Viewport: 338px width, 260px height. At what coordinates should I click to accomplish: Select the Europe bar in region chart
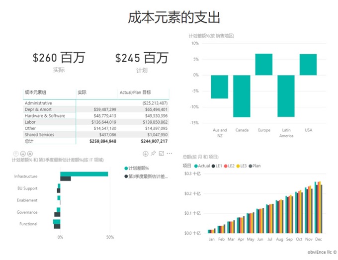click(264, 64)
